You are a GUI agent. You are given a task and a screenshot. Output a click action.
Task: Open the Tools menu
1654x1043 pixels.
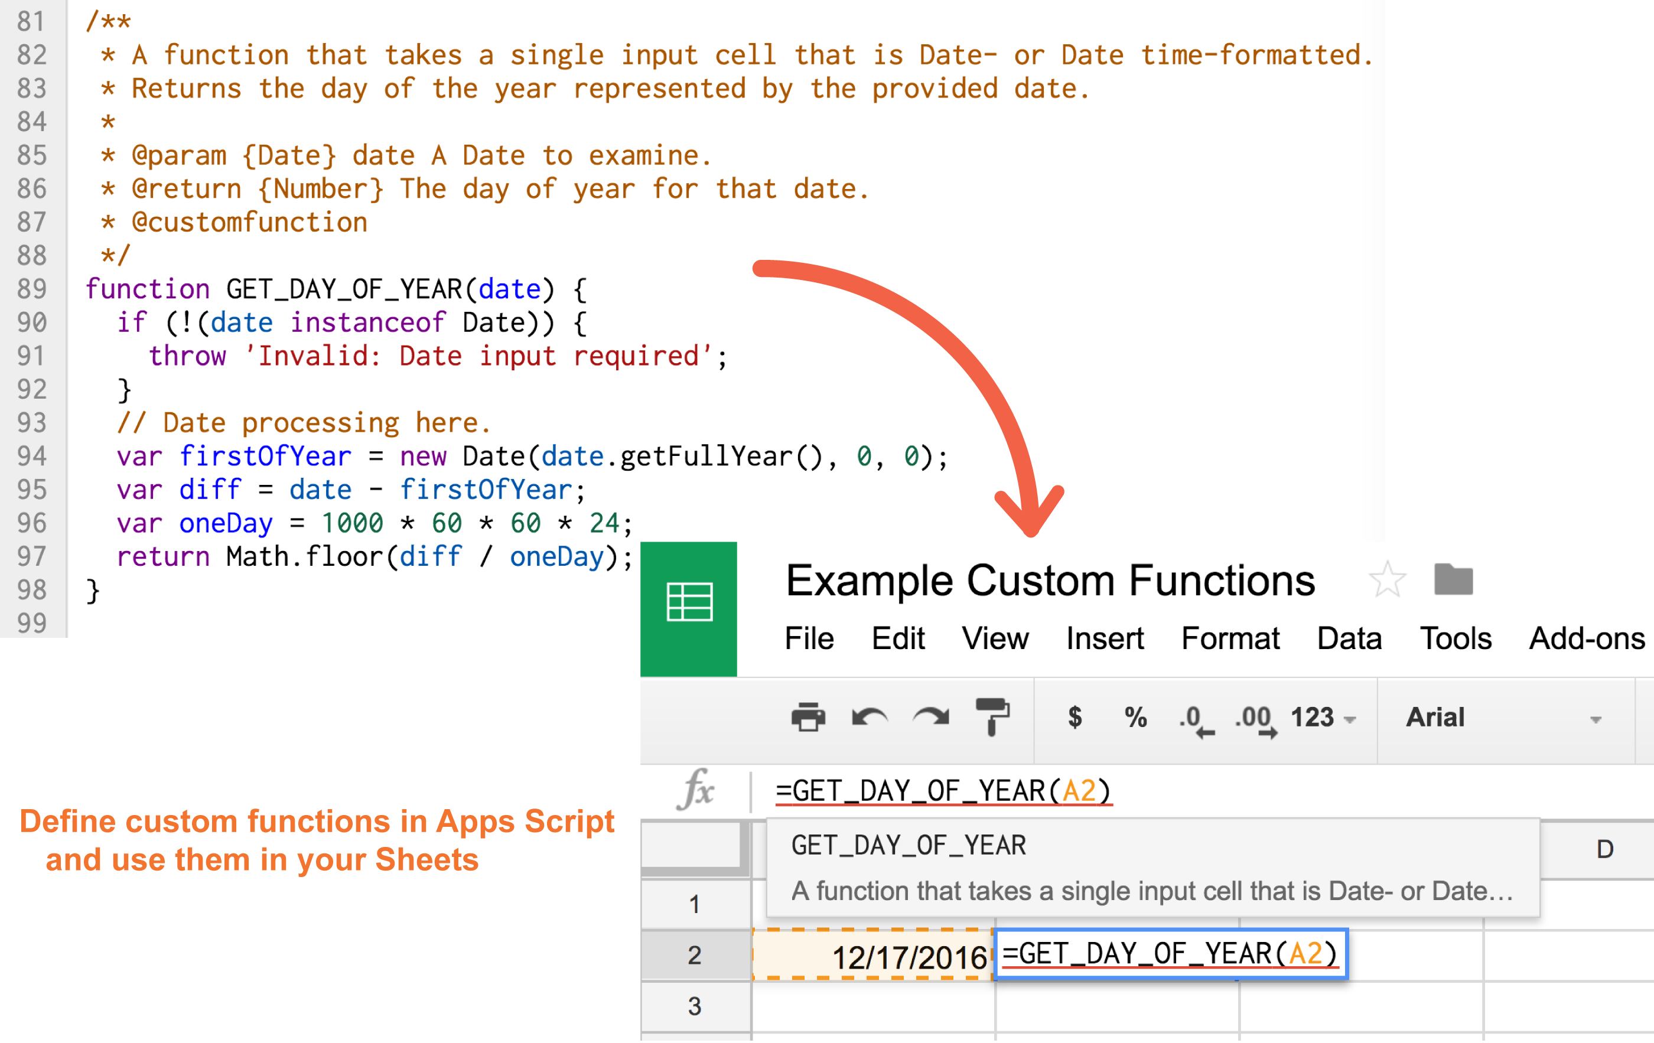1456,638
